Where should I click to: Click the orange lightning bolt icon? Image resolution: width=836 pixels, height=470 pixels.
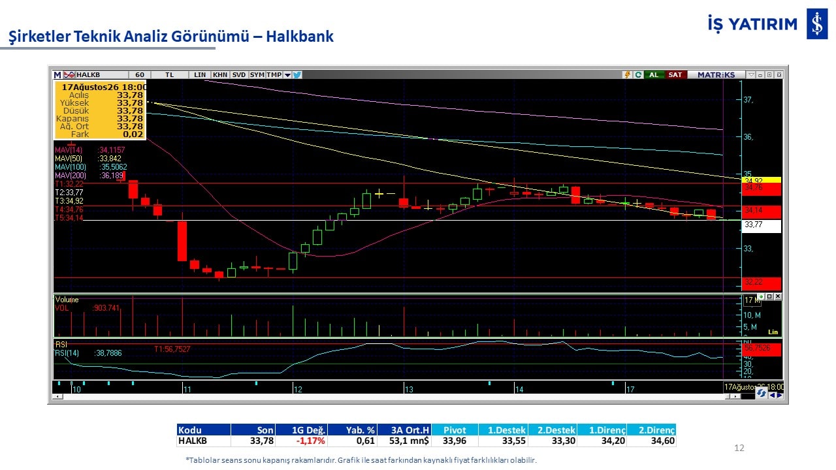pos(628,74)
